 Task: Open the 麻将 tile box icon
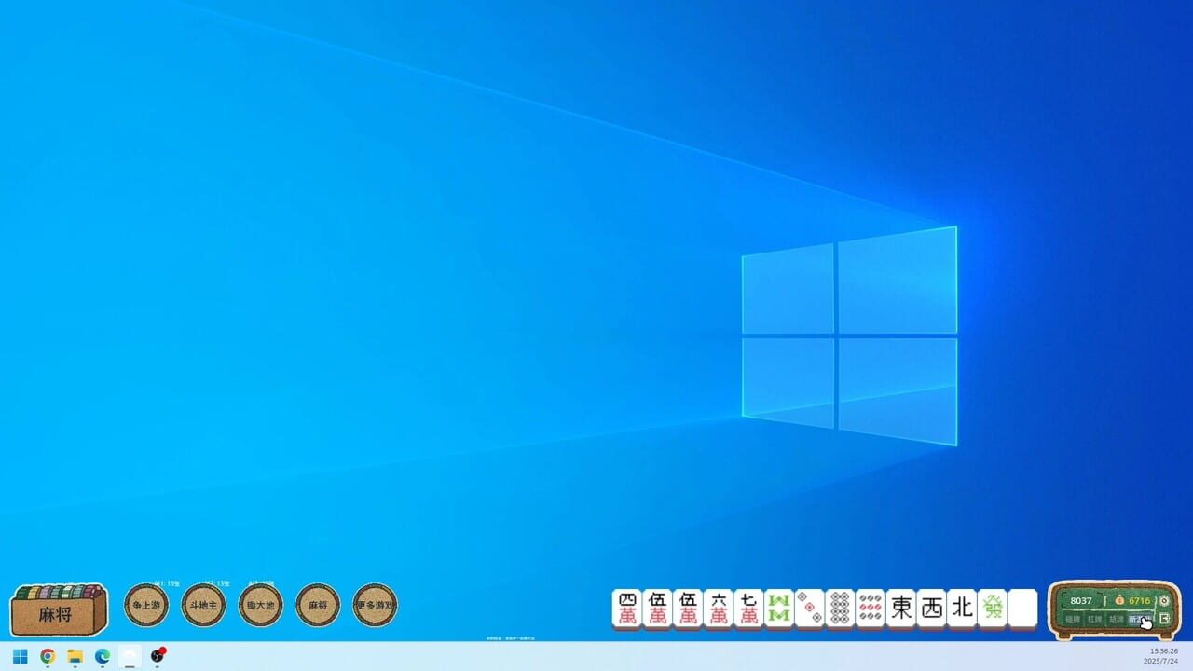point(58,609)
